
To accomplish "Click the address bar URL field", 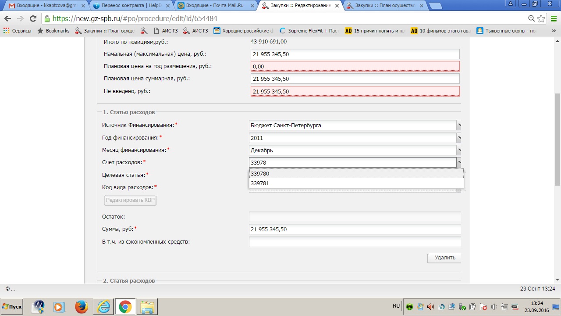I will (285, 19).
